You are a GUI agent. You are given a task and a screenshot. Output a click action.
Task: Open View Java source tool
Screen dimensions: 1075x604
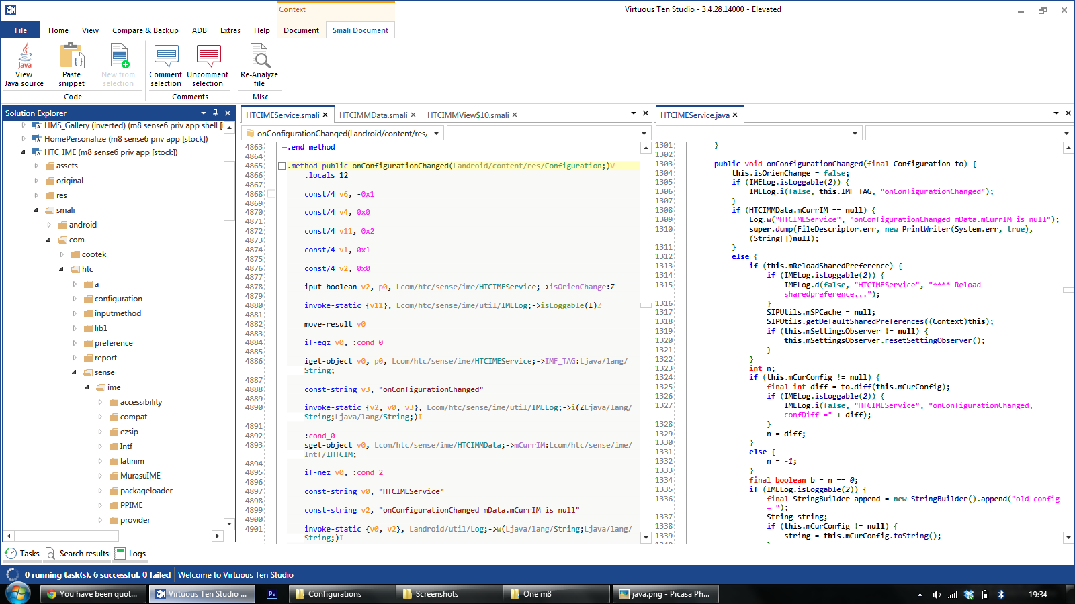[x=24, y=65]
